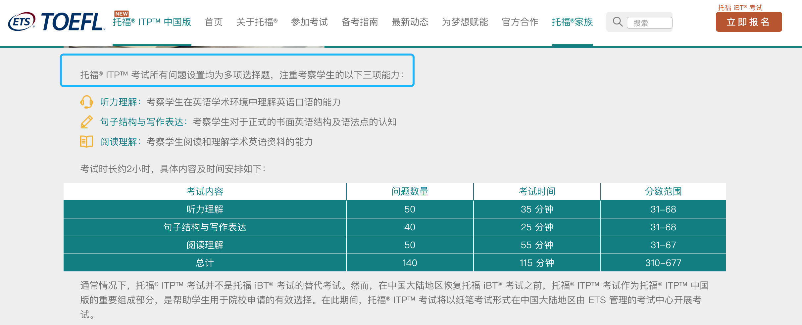
Task: Select the 总计 table row cell
Action: click(205, 263)
